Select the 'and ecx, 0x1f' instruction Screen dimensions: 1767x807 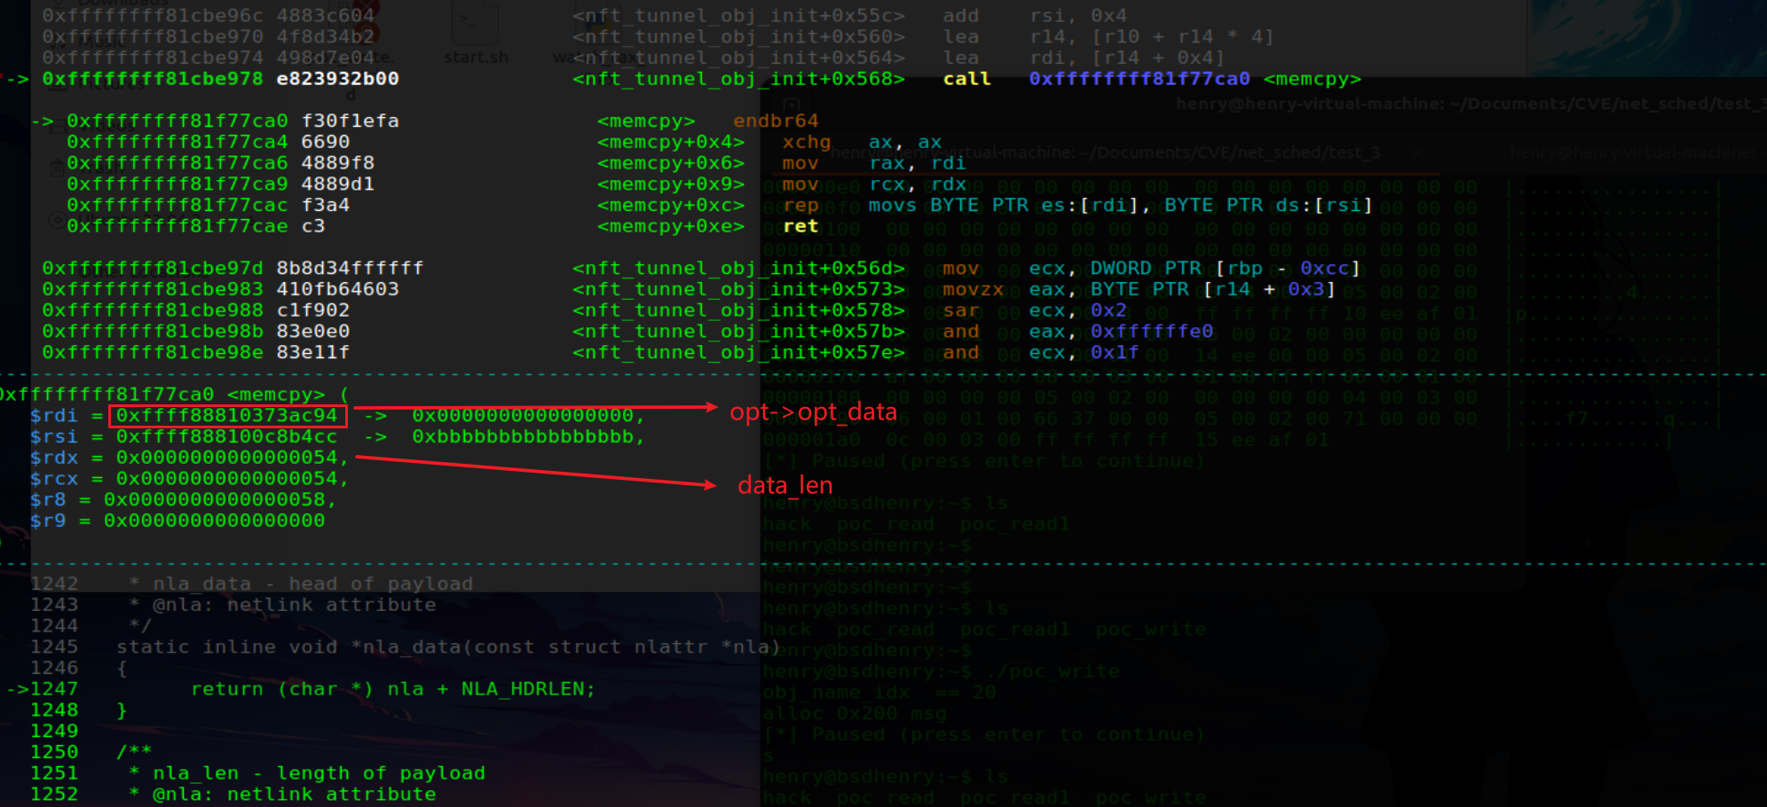(x=1040, y=353)
